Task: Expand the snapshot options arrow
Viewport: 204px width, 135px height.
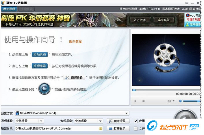Action: 173,101
